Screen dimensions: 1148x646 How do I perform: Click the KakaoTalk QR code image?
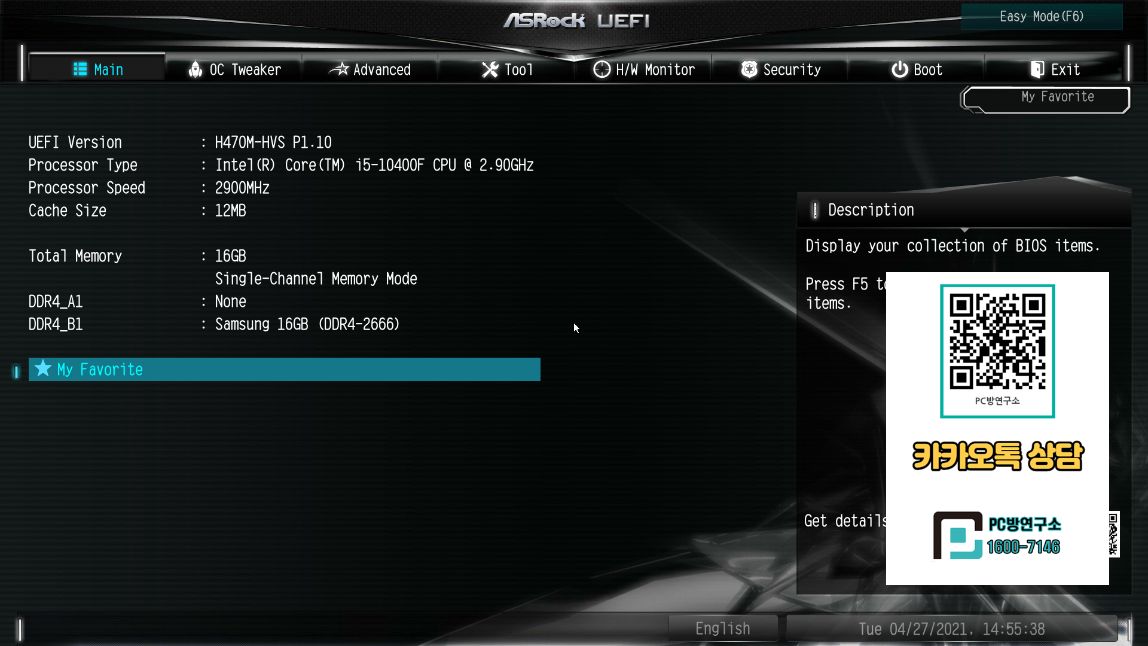pyautogui.click(x=997, y=342)
